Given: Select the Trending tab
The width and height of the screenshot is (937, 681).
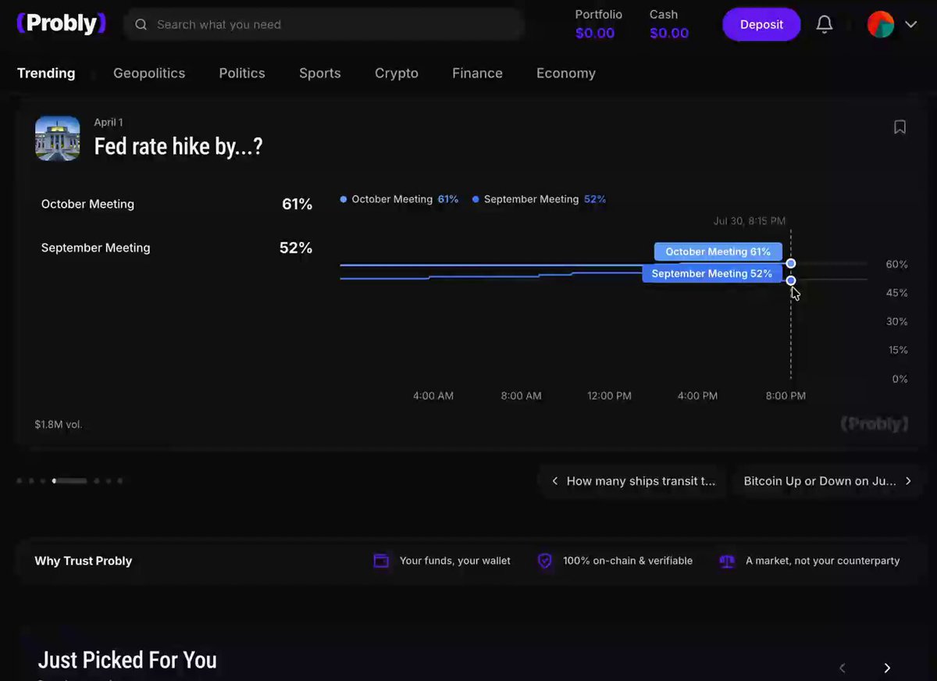Looking at the screenshot, I should 46,73.
